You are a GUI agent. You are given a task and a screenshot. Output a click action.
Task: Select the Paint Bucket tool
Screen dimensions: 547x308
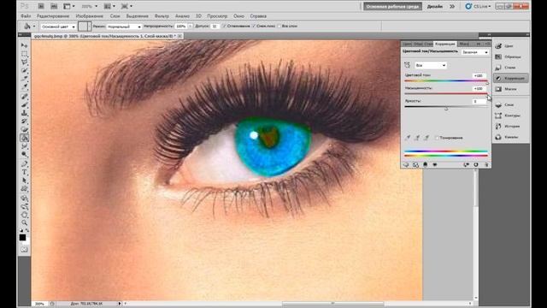tap(24, 138)
